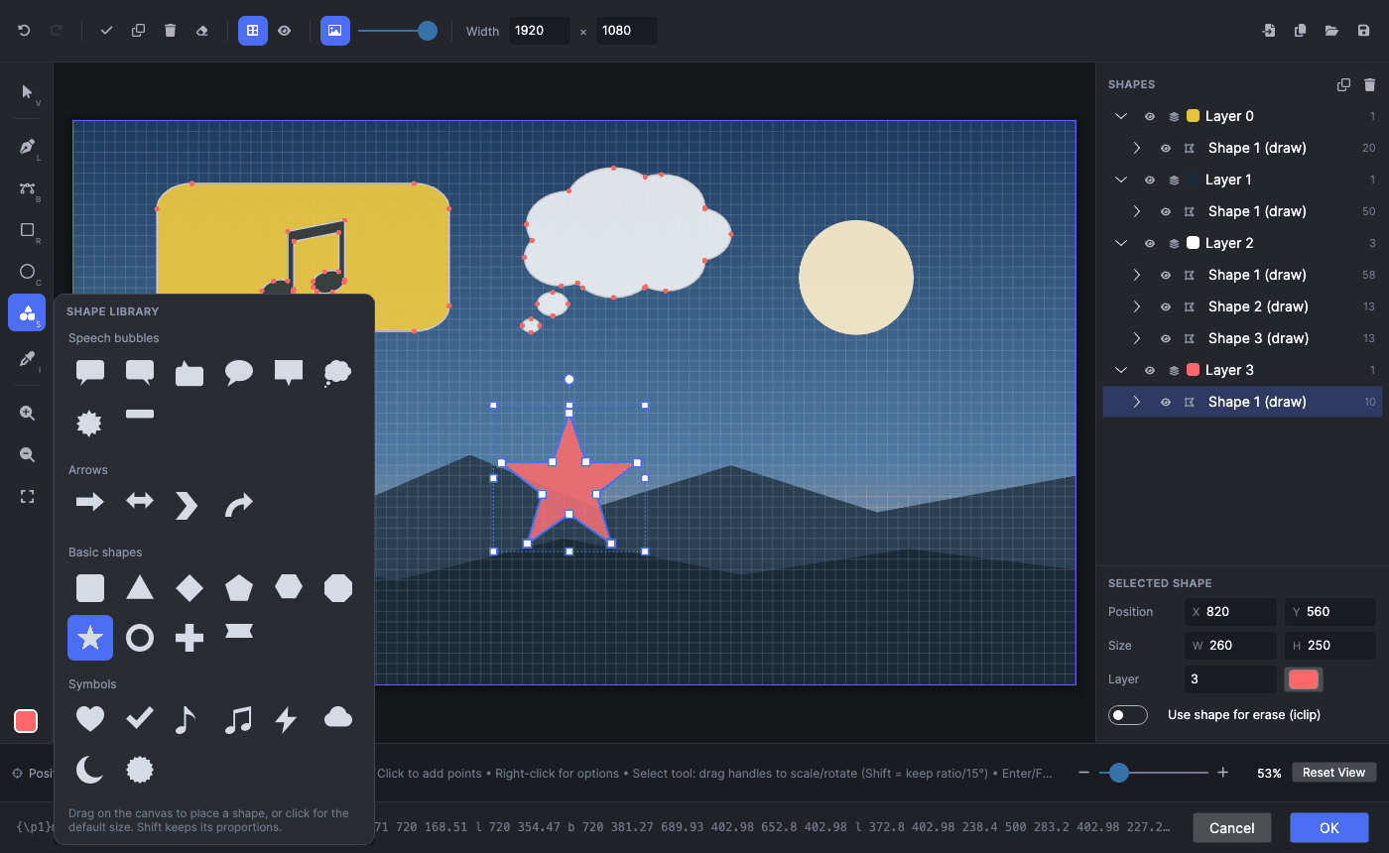Choose the circle tool in left toolbar
1389x853 pixels.
click(x=27, y=272)
